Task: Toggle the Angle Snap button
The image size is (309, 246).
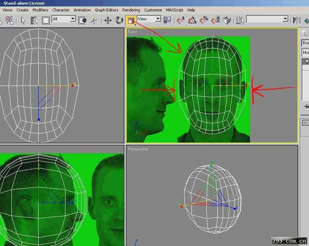Action: [x=192, y=20]
